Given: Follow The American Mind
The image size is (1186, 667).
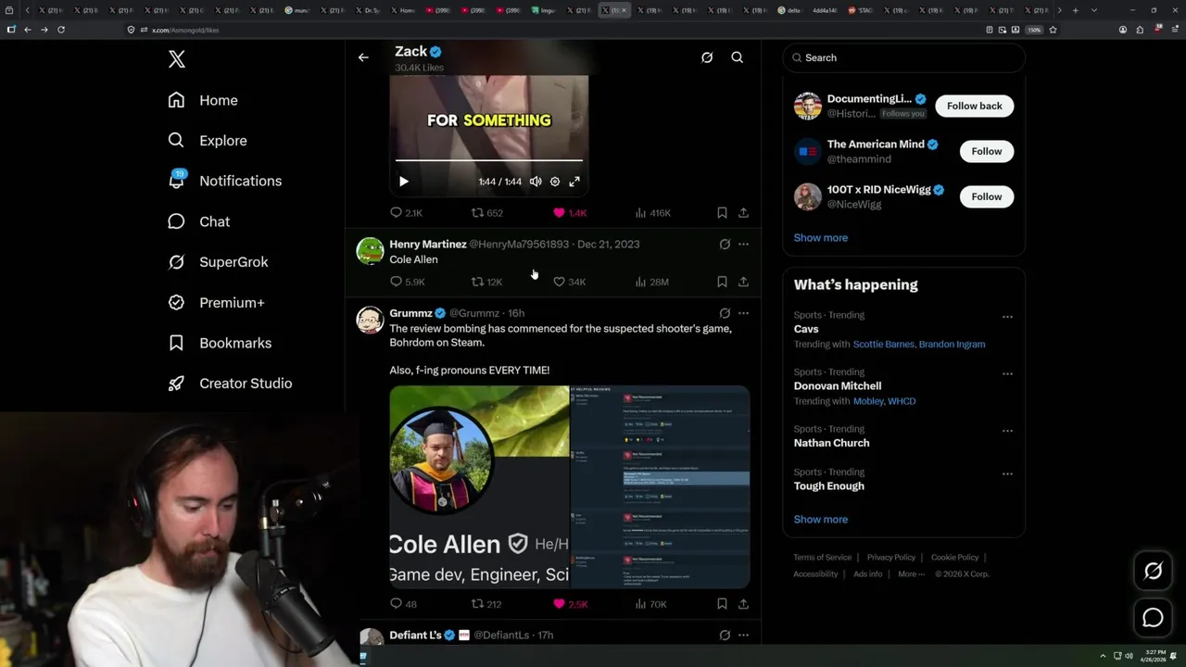Looking at the screenshot, I should point(986,151).
